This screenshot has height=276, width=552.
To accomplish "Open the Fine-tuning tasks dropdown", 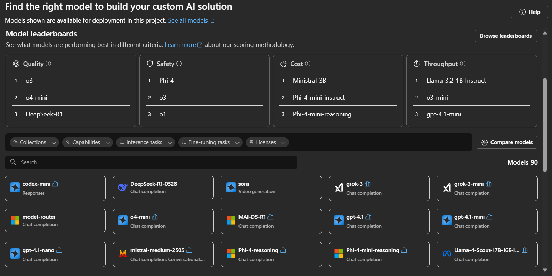I will pyautogui.click(x=210, y=142).
